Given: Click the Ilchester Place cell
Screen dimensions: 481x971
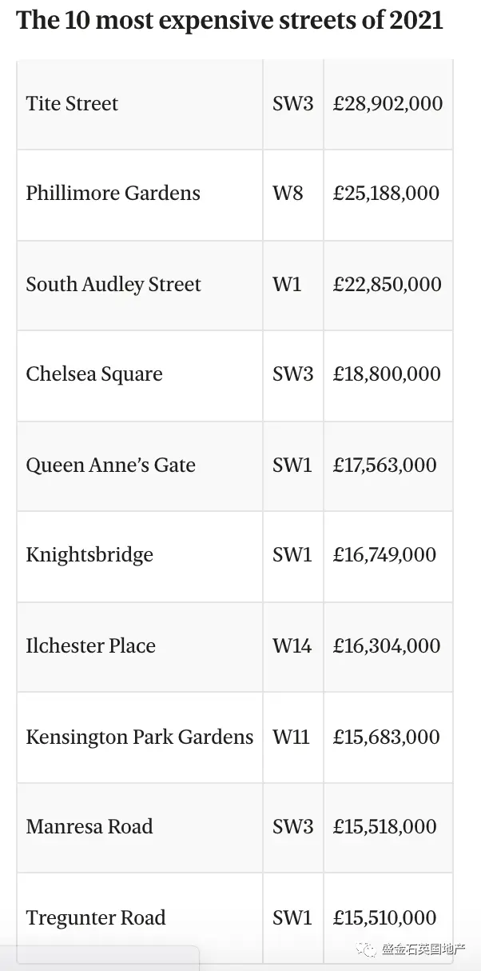Looking at the screenshot, I should click(x=140, y=646).
